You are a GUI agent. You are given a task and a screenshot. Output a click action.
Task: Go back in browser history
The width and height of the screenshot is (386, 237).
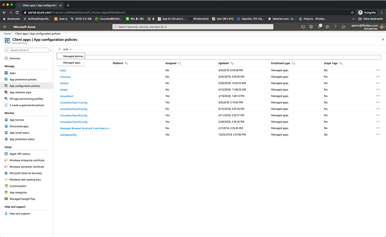[4, 12]
